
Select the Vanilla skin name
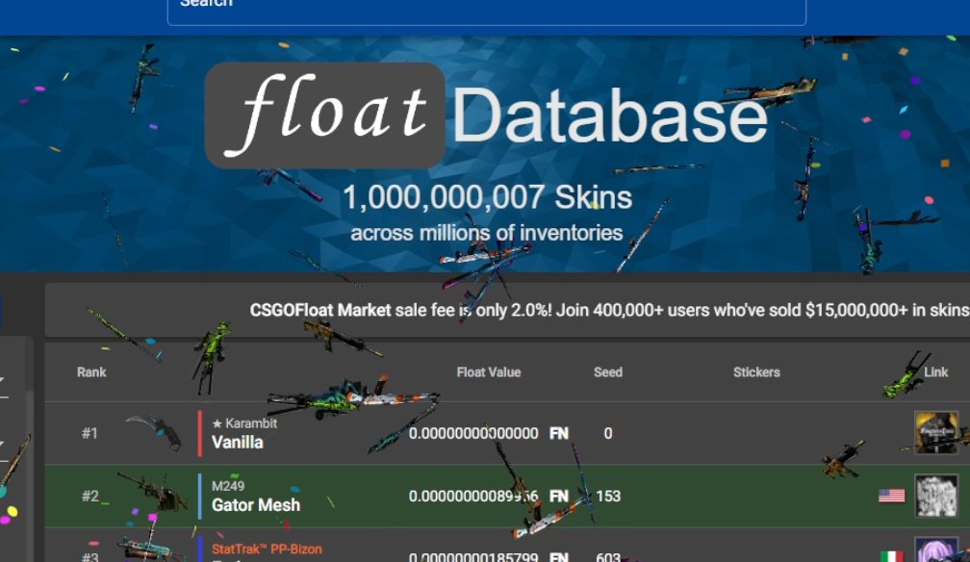(x=238, y=442)
